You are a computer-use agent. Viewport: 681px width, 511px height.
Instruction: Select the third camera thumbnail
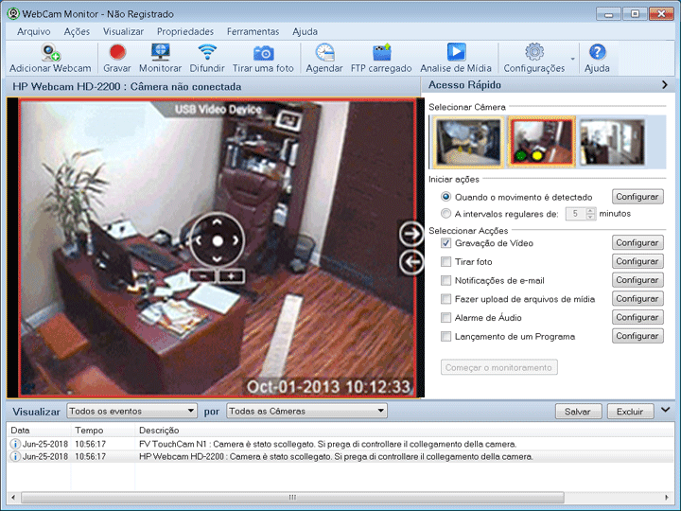611,142
